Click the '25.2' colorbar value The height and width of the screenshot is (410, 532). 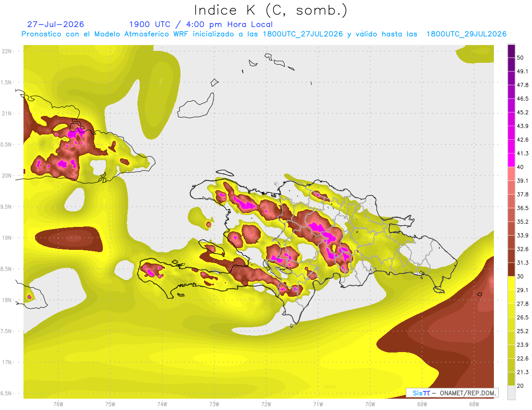(x=523, y=331)
